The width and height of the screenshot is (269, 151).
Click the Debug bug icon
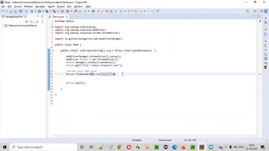click(x=32, y=11)
